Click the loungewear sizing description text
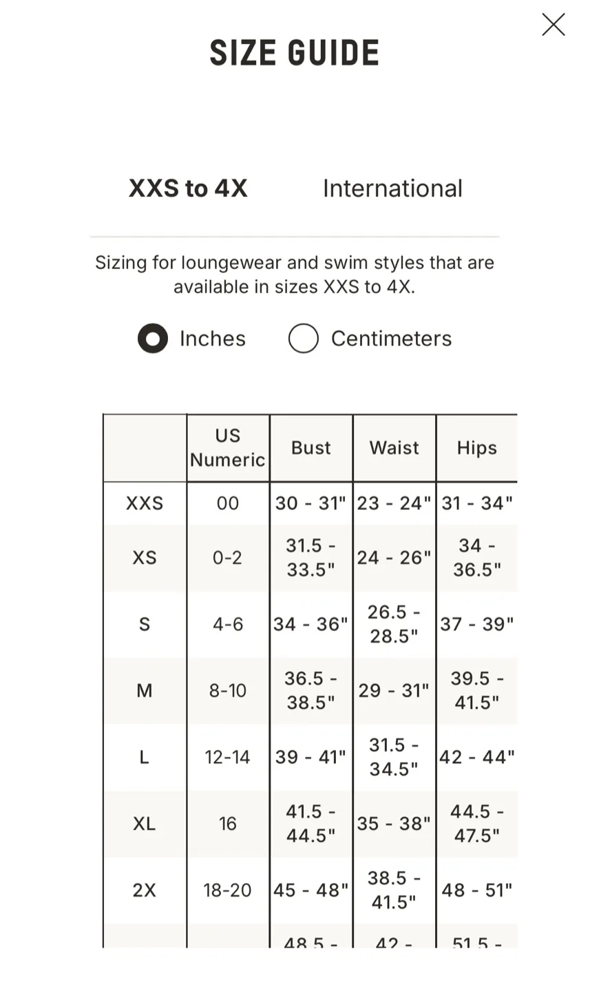The image size is (590, 991). coord(295,275)
